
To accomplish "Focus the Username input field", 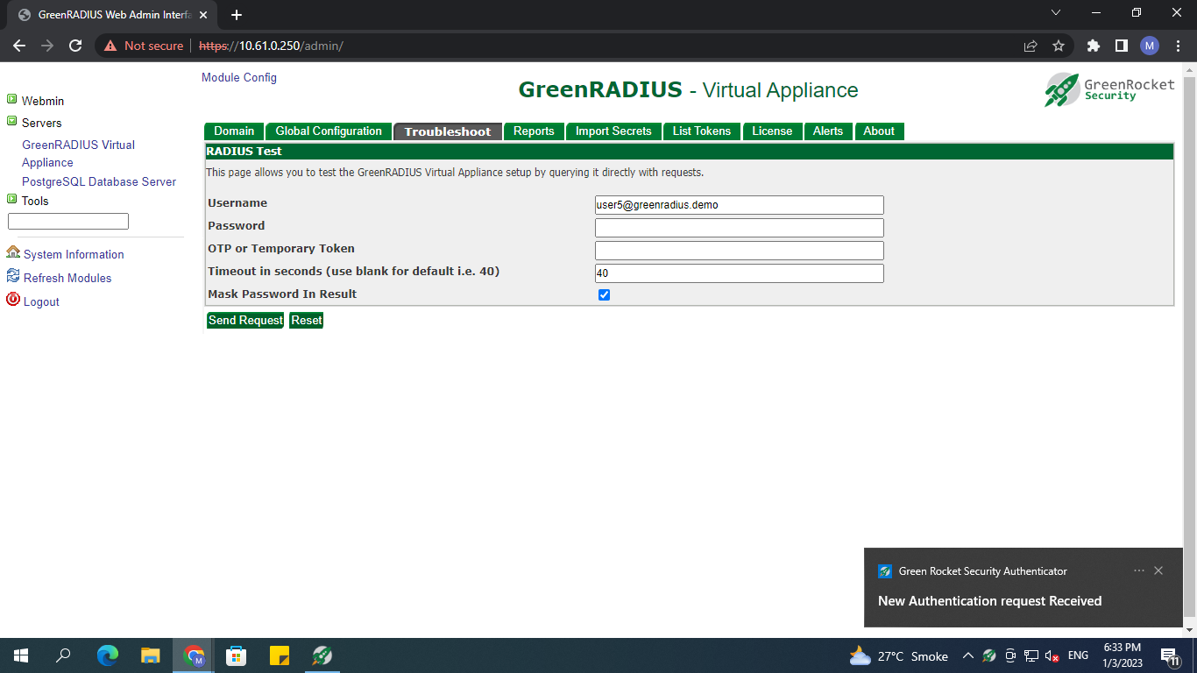I will [x=740, y=205].
